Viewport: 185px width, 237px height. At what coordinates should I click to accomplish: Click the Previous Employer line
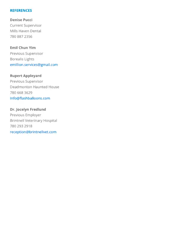(26, 115)
